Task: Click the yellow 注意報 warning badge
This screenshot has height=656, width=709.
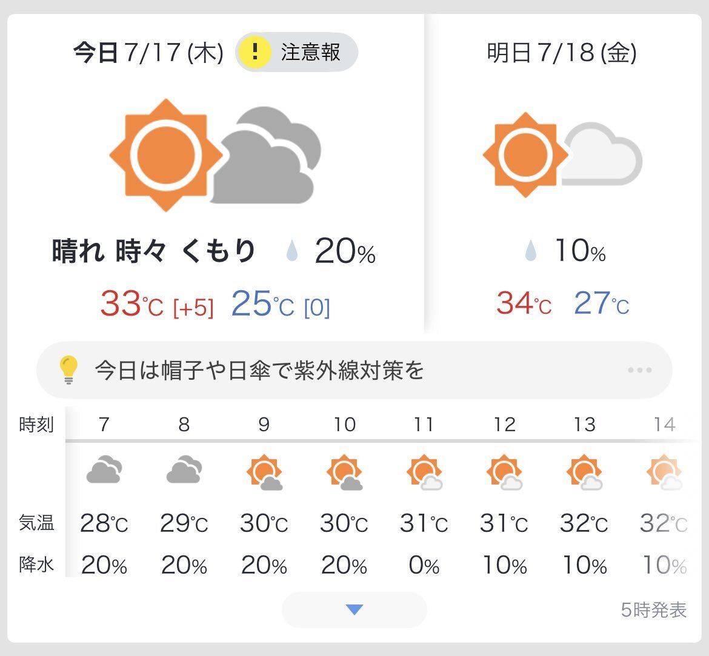Action: (296, 51)
